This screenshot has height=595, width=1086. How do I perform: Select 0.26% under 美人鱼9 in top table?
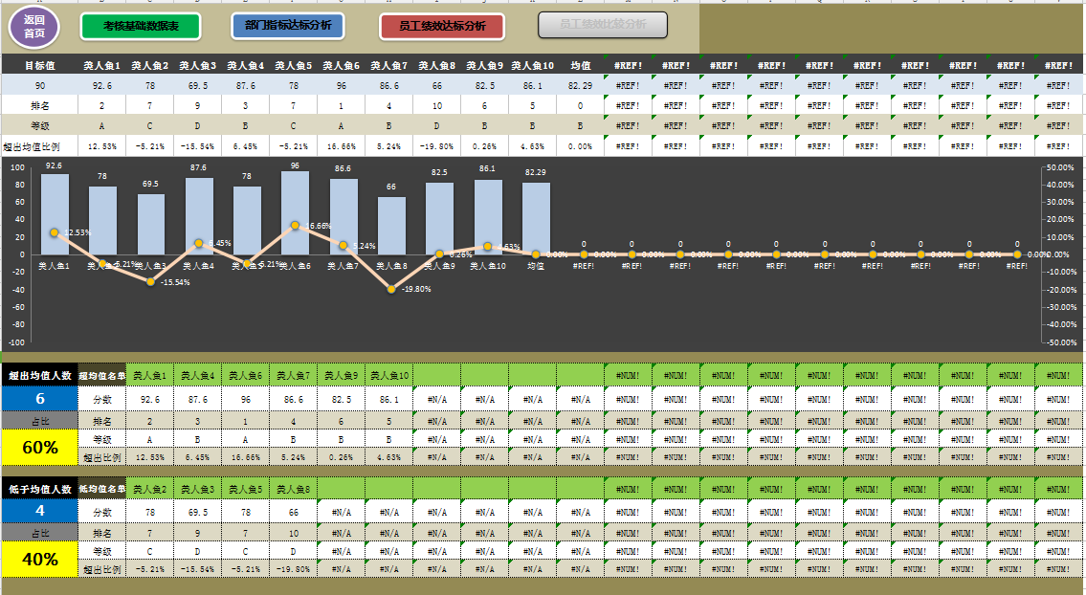485,146
